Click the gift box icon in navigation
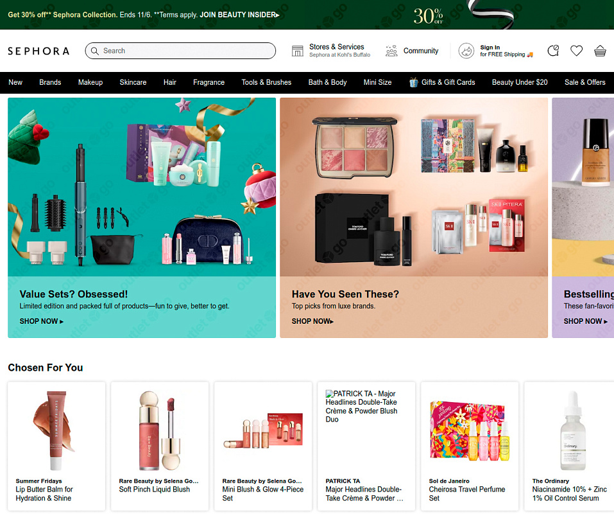This screenshot has height=514, width=614. point(414,82)
